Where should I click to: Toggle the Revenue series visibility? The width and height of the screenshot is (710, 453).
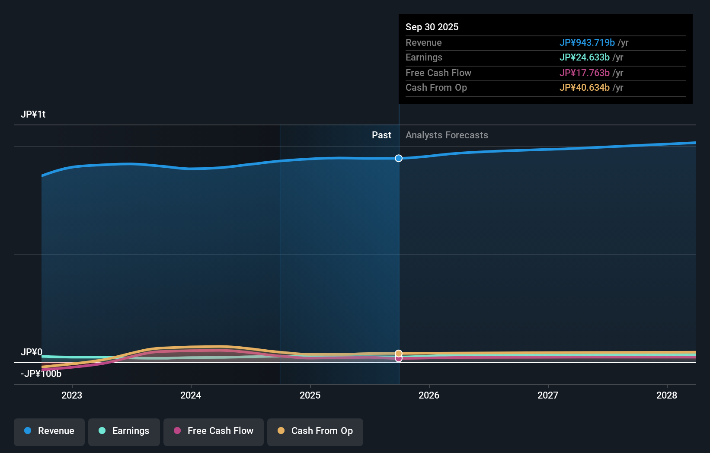[49, 432]
